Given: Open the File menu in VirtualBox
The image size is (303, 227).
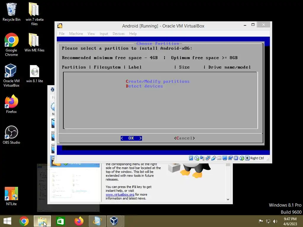Looking at the screenshot, I should [x=62, y=34].
